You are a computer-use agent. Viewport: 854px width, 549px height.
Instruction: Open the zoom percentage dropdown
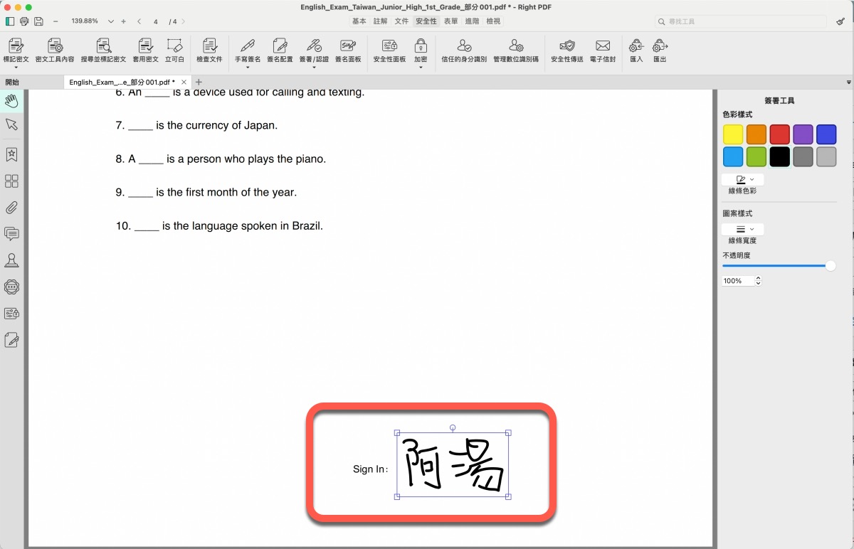pyautogui.click(x=110, y=21)
